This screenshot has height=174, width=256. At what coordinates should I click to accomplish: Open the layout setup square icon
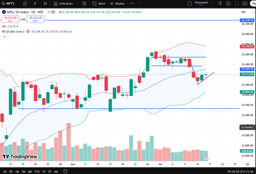[189, 3]
